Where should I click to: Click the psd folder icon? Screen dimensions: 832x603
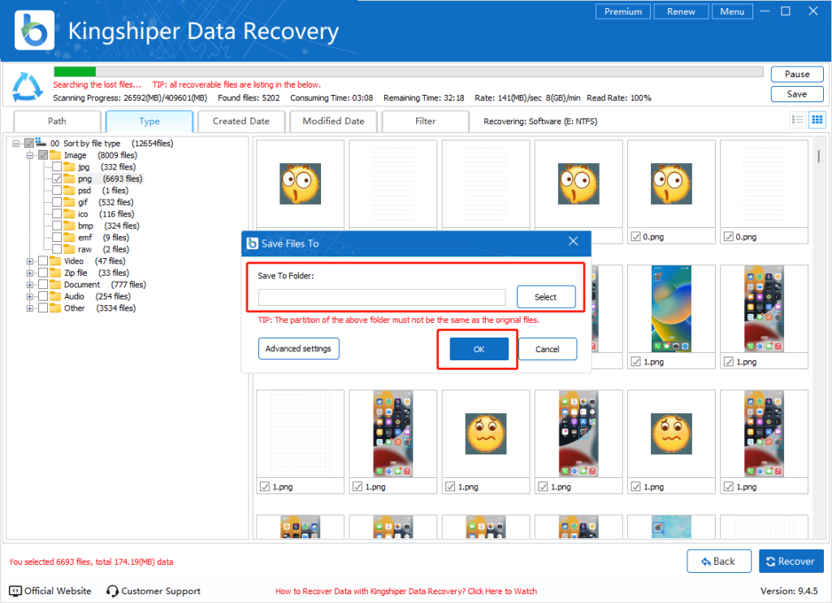69,190
